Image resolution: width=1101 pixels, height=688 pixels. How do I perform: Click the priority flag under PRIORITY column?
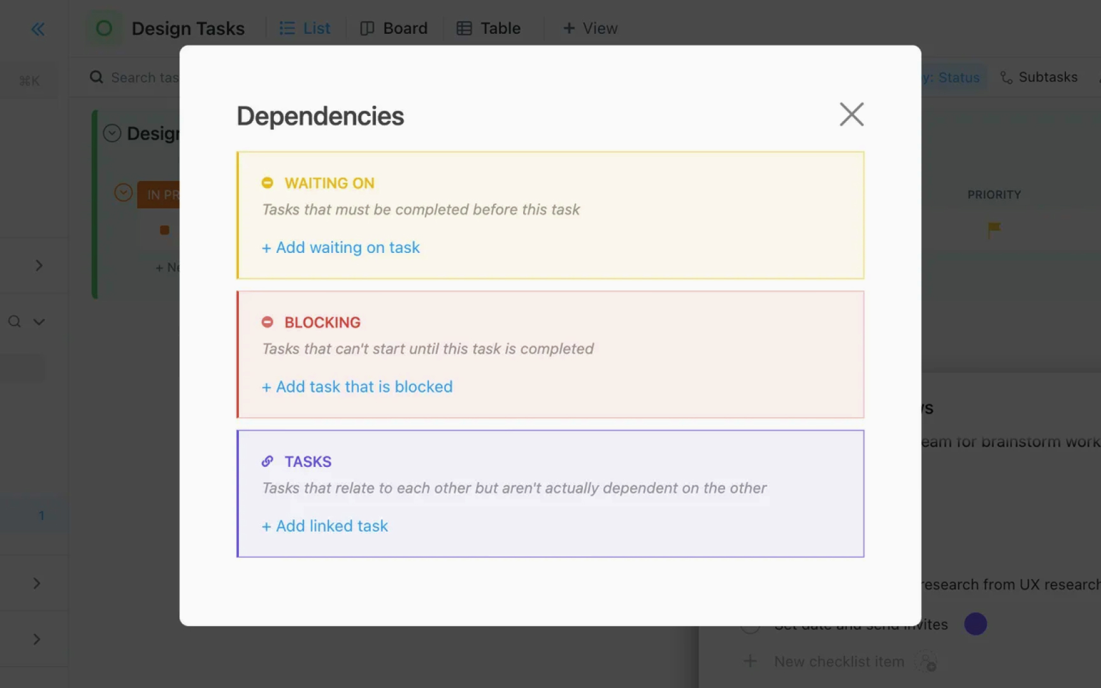pos(993,231)
